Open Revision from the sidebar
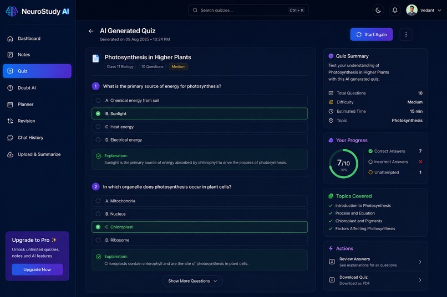The image size is (447, 297). (37, 121)
